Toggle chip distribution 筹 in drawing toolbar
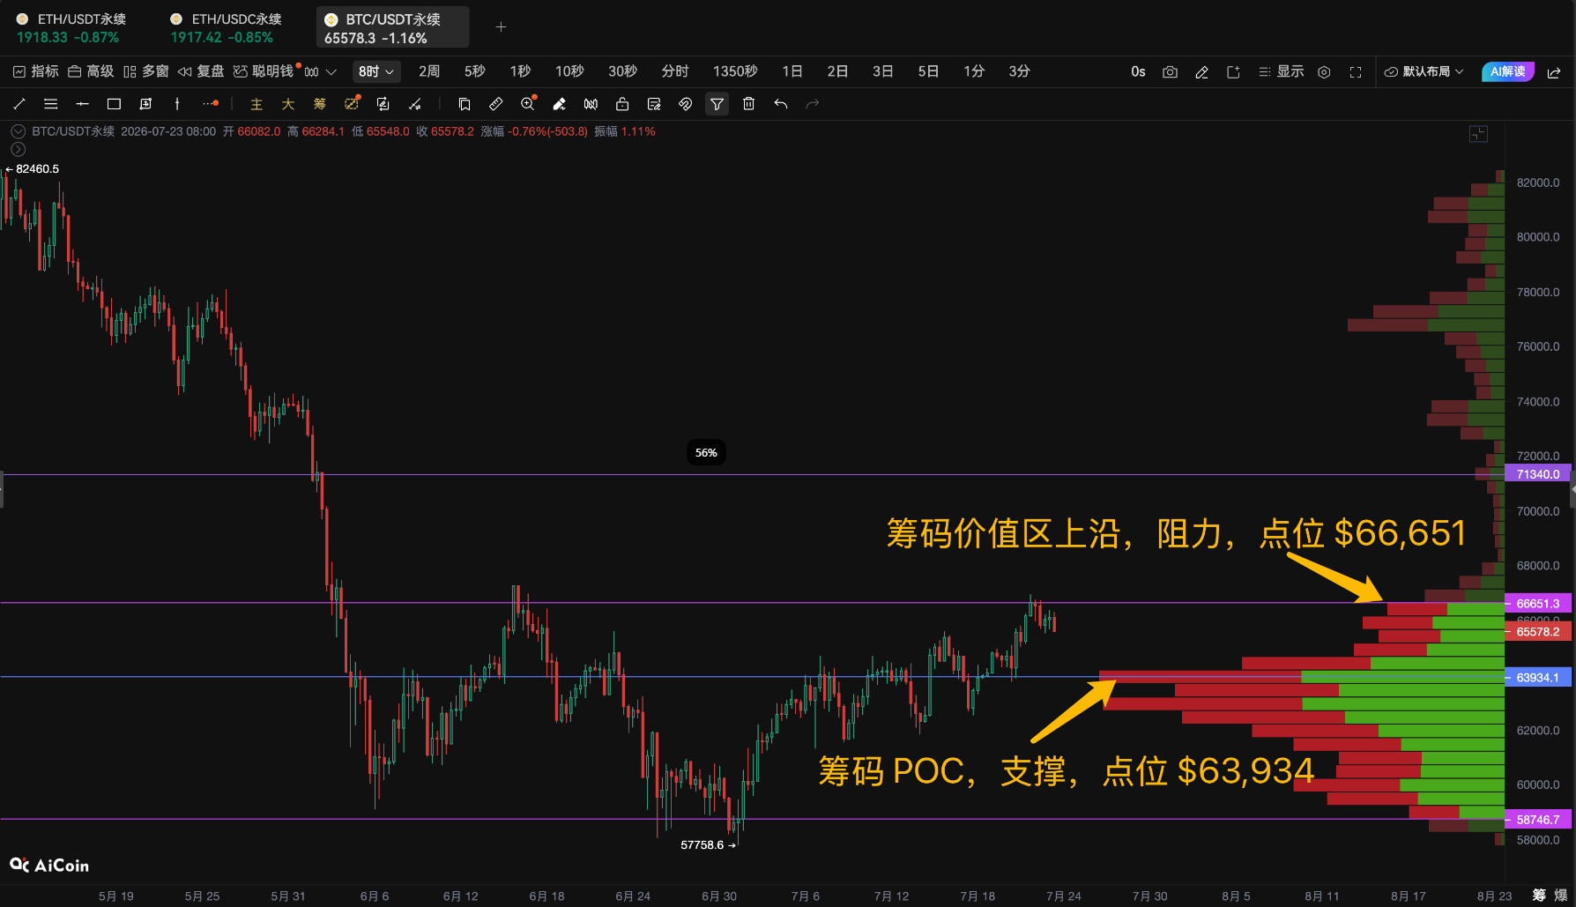The height and width of the screenshot is (907, 1576). 320,104
